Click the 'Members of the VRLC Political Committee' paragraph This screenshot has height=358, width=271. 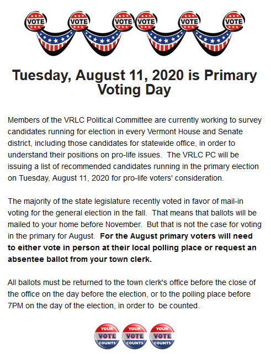[135, 149]
